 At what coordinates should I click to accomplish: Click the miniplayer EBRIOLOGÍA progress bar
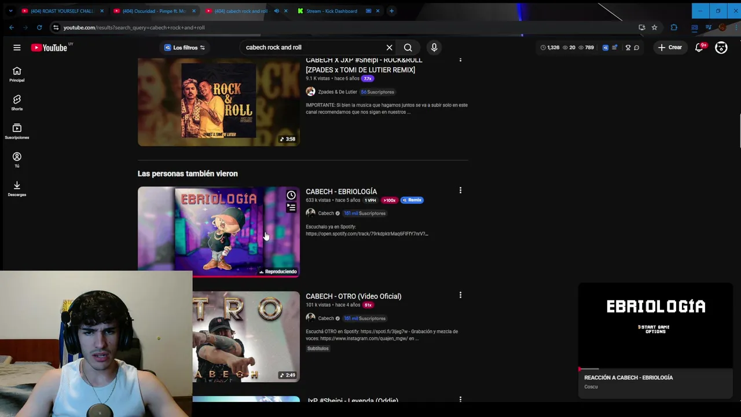tap(655, 369)
